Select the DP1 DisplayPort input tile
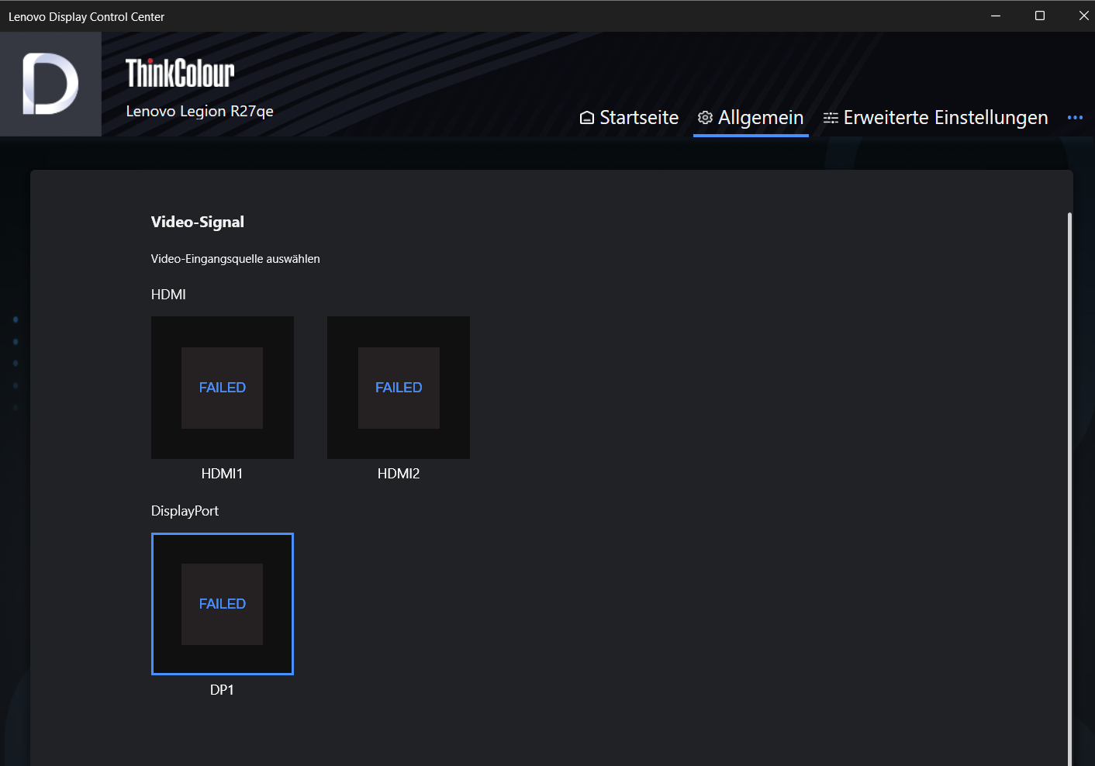 pos(223,604)
